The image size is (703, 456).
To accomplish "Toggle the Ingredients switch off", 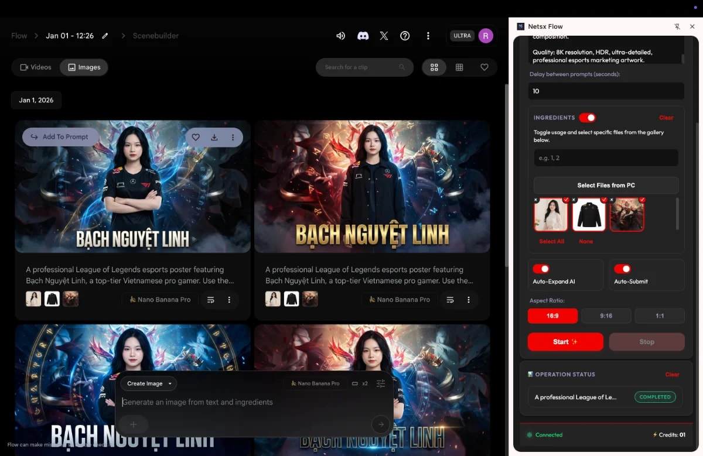I will (x=587, y=118).
